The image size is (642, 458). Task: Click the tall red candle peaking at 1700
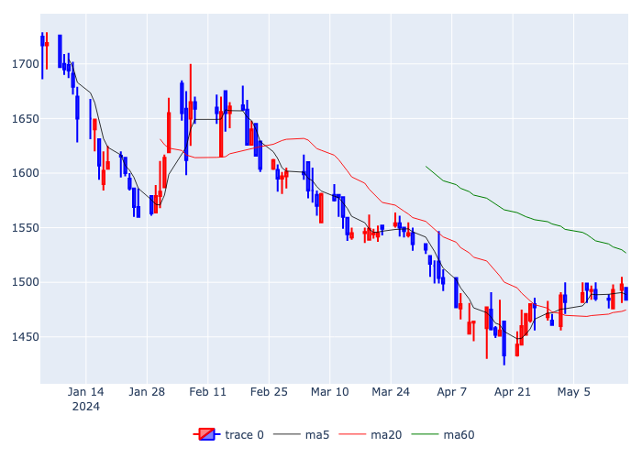click(191, 104)
